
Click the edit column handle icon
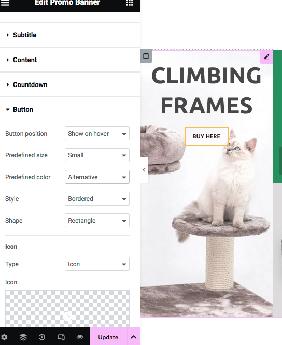click(x=146, y=56)
